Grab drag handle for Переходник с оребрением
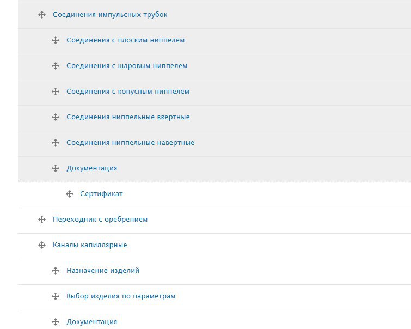The width and height of the screenshot is (411, 329). click(x=42, y=220)
